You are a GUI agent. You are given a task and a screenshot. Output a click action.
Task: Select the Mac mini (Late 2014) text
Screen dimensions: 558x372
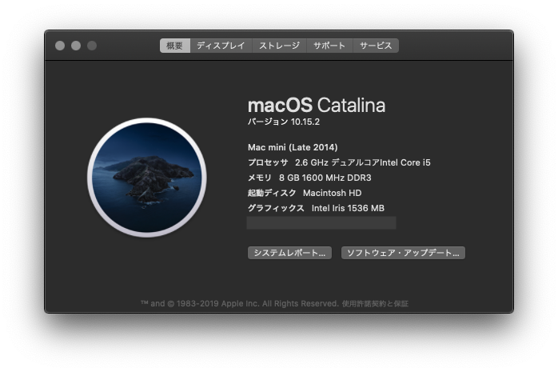(x=293, y=147)
